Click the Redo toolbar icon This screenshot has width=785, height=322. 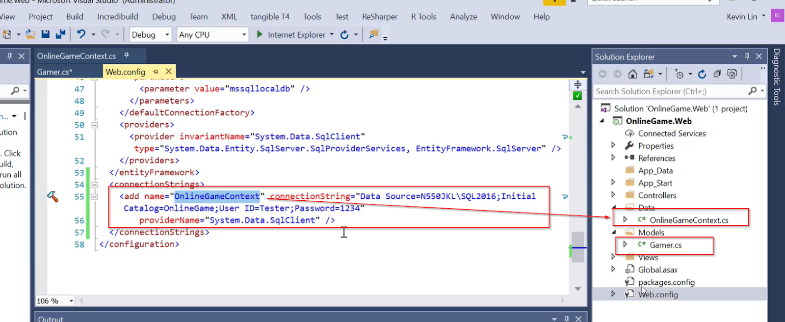pyautogui.click(x=105, y=34)
